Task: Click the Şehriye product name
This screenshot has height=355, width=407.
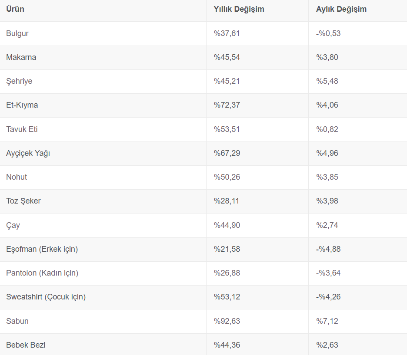Action: 19,81
